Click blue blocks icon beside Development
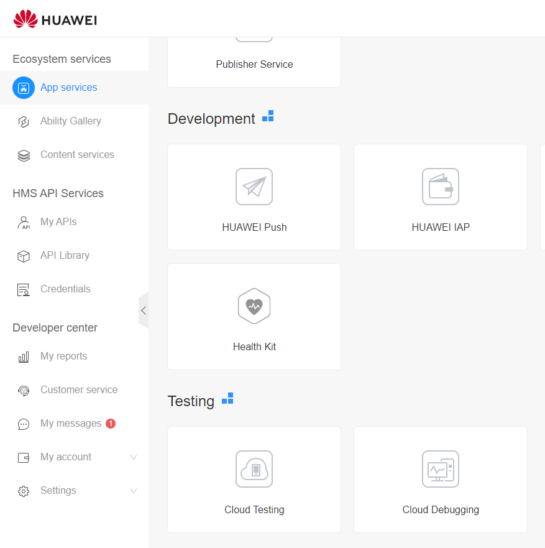Screen dimensions: 545x548 268,116
